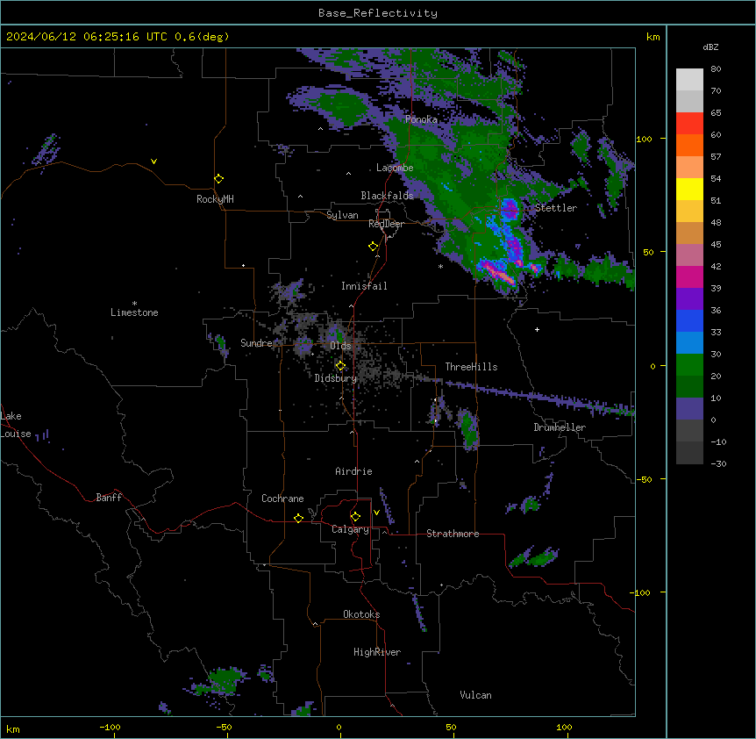Screen dimensions: 756x739
Task: Click the light gray 70-80 dBZ legend swatch
Action: tap(689, 80)
